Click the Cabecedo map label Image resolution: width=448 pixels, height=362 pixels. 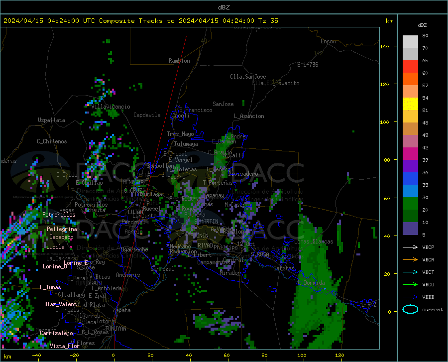(x=61, y=237)
